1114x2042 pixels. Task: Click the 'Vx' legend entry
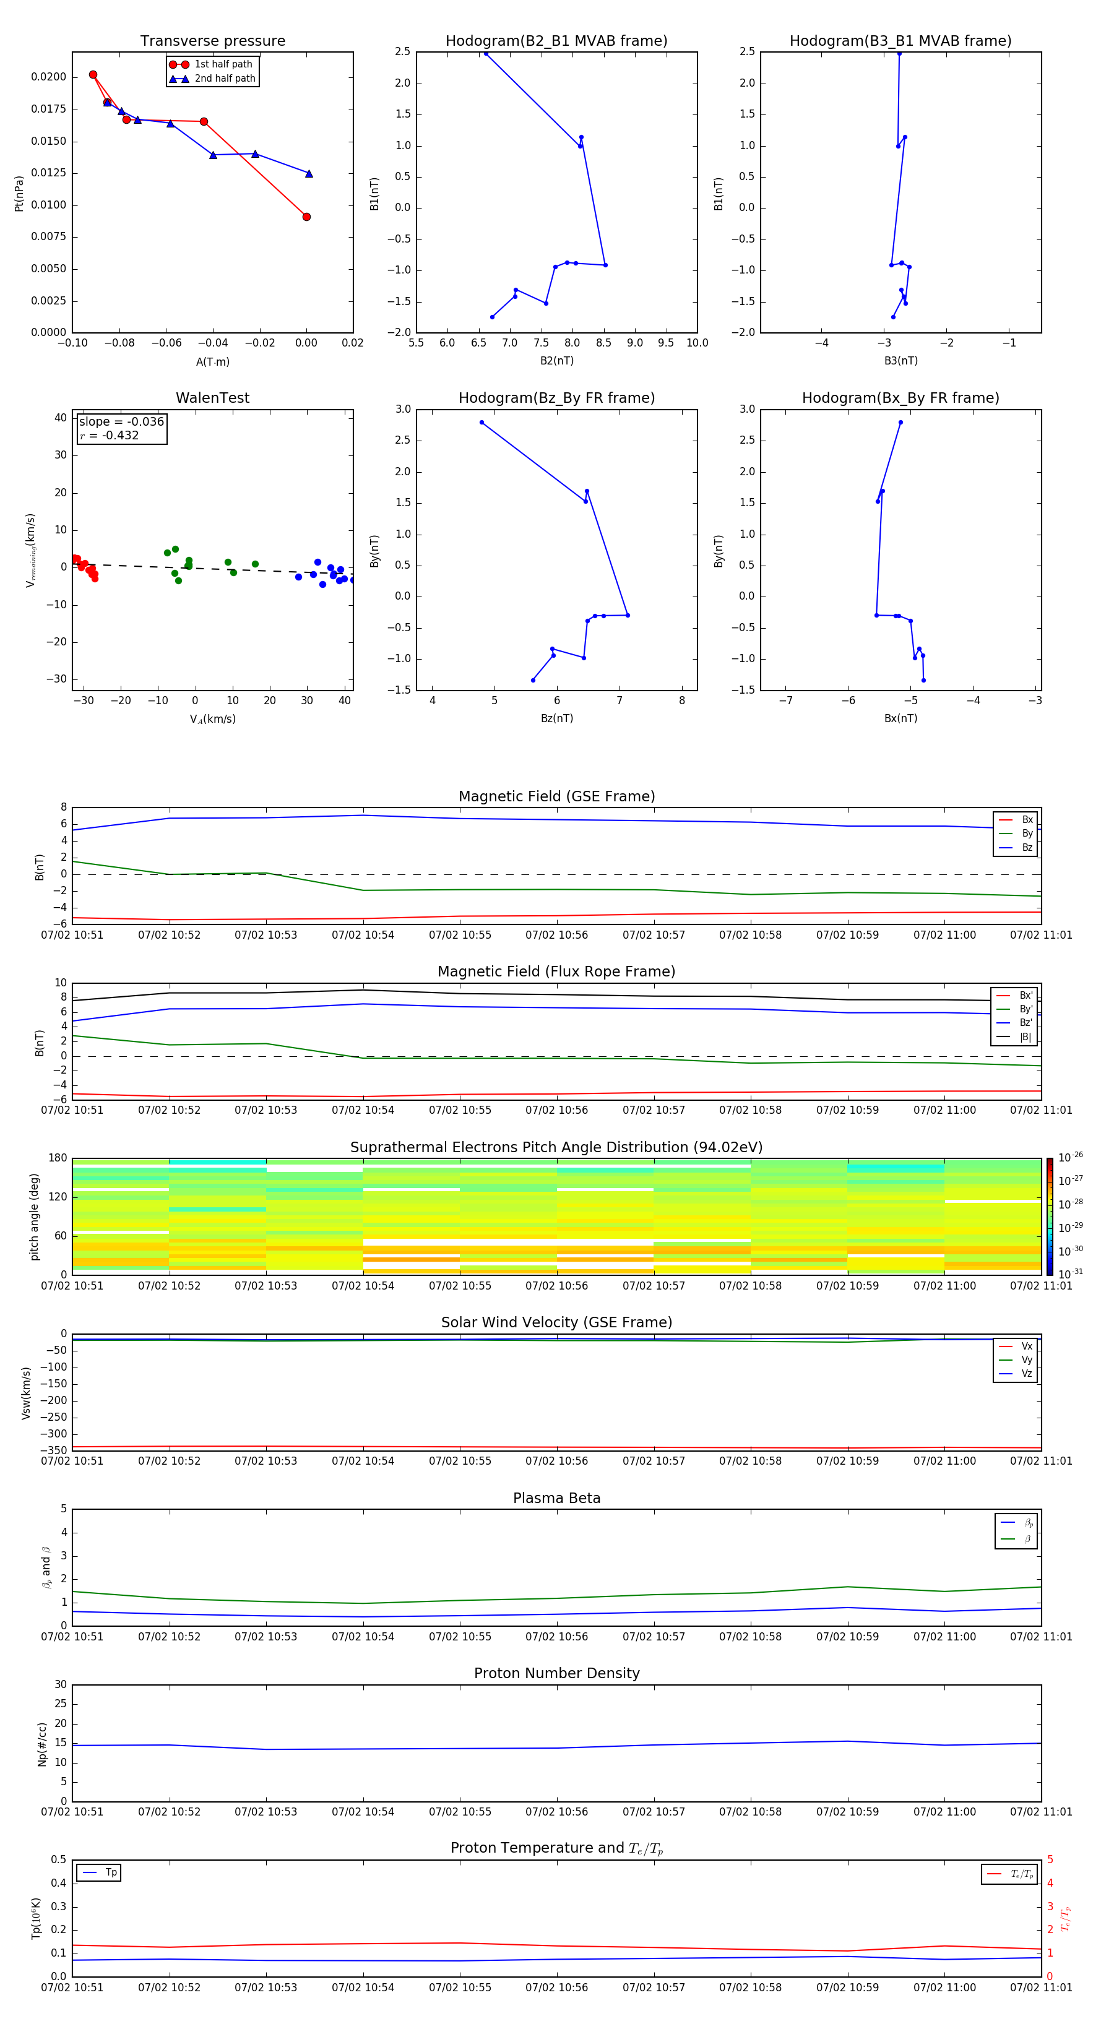point(1016,1346)
